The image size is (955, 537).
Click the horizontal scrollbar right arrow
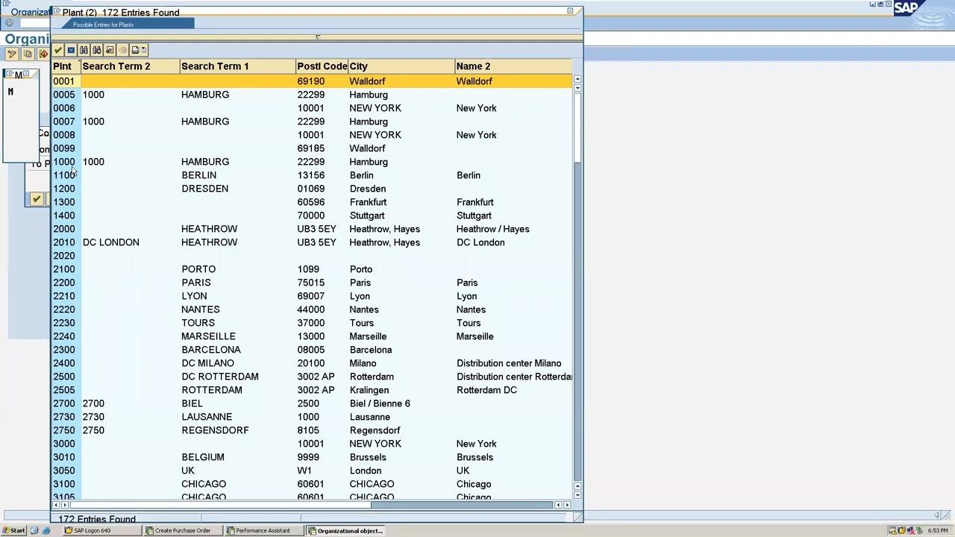568,505
